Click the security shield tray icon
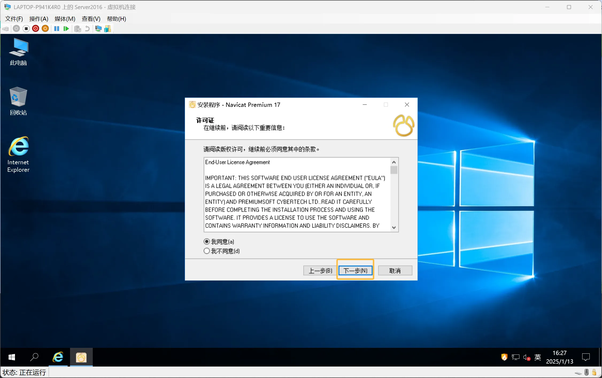 pyautogui.click(x=504, y=357)
